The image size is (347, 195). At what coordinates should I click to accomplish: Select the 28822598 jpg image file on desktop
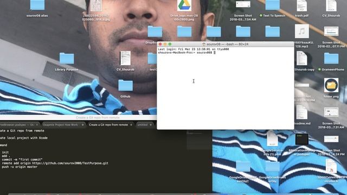96,5
